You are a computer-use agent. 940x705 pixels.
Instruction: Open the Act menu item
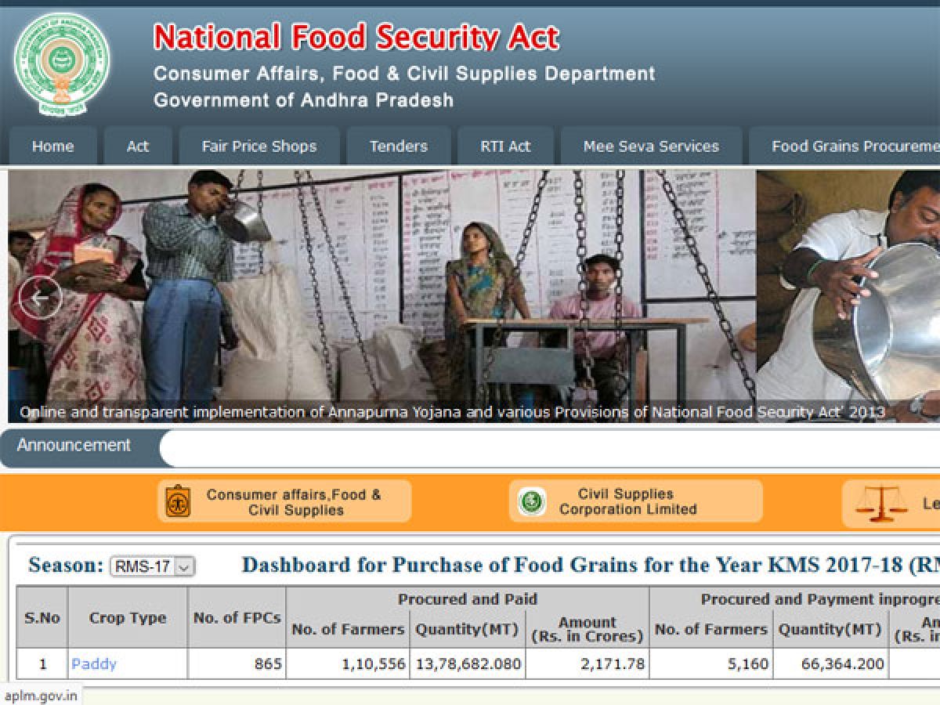[138, 146]
